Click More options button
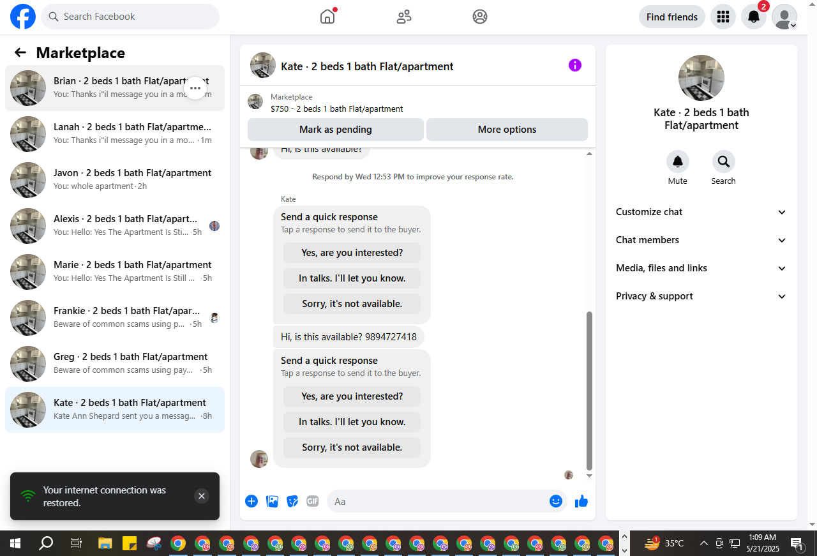 pos(507,130)
